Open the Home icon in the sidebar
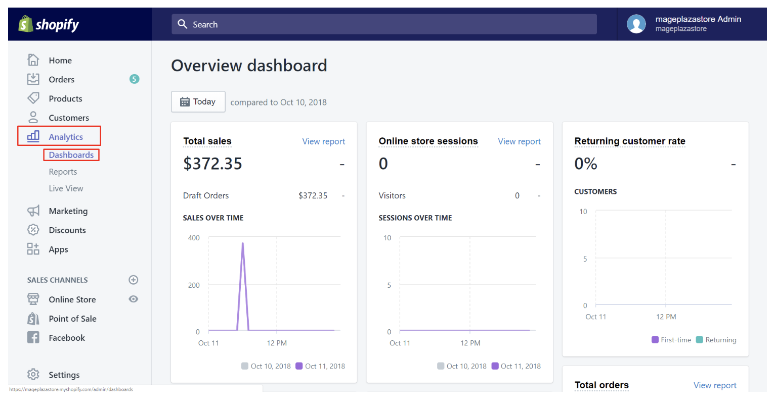 pos(33,60)
